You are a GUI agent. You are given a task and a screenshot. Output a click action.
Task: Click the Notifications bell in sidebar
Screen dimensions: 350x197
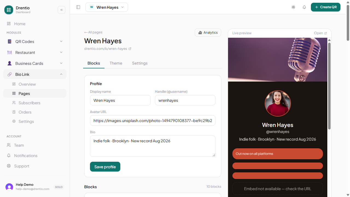(9, 156)
